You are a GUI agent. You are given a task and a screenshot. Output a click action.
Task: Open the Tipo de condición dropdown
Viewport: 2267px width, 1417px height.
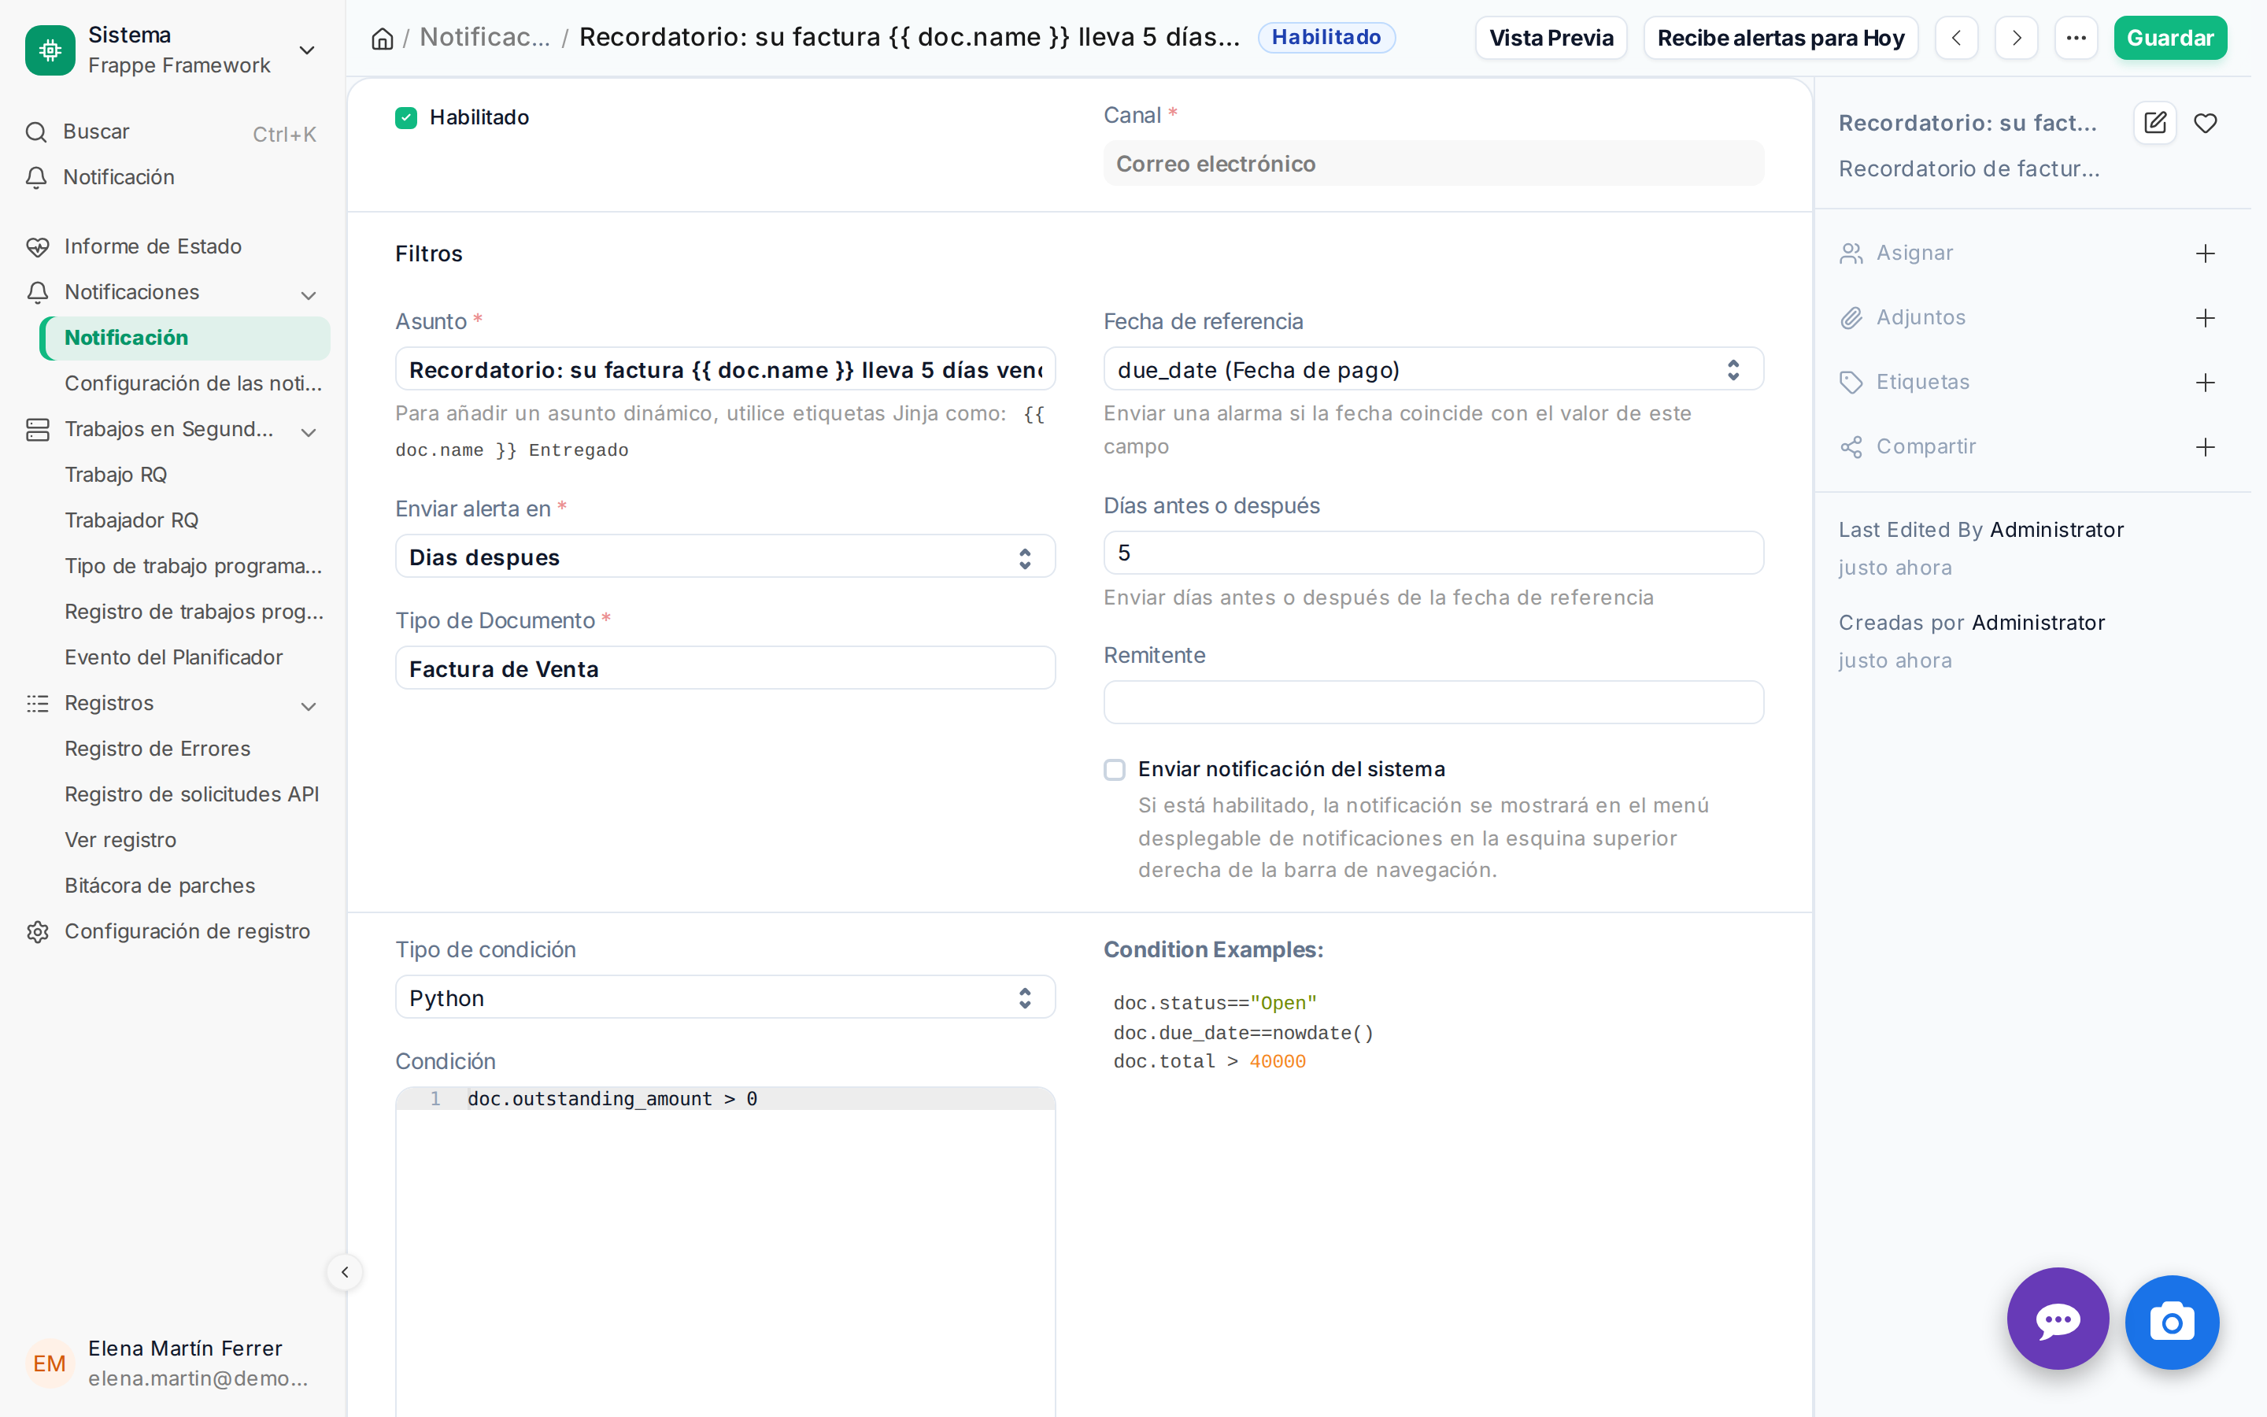725,997
